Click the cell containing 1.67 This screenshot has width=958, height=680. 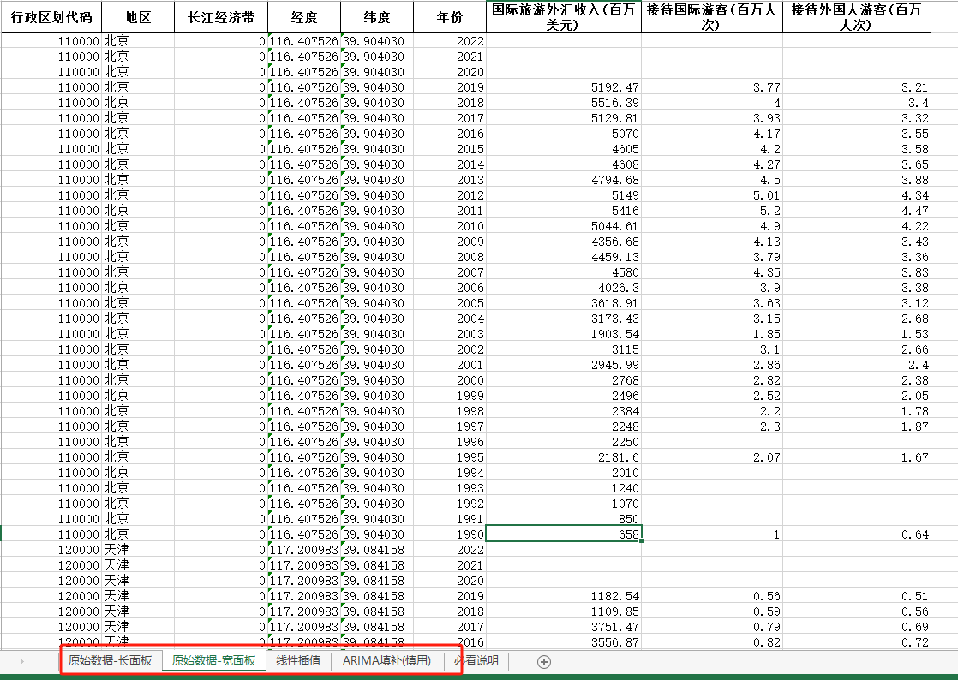857,457
